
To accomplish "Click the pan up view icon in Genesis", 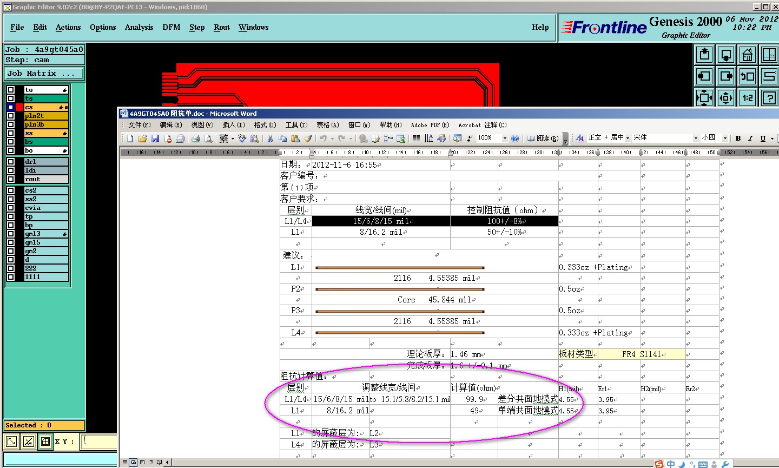I will (x=704, y=55).
